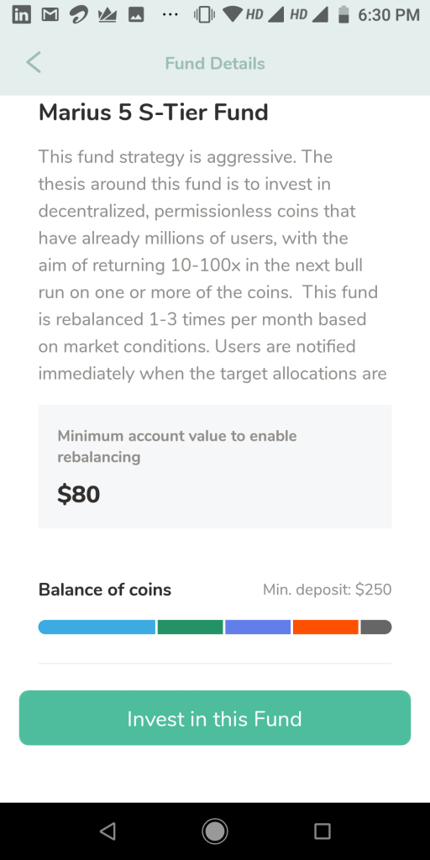430x860 pixels.
Task: Tap the Android back navigation triangle
Action: (x=108, y=831)
